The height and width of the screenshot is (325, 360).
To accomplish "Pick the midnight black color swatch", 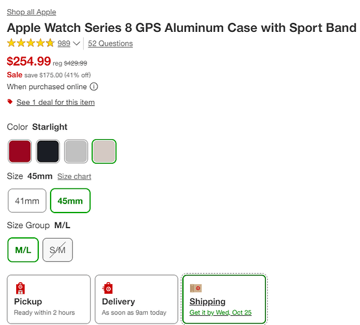I will tap(48, 151).
